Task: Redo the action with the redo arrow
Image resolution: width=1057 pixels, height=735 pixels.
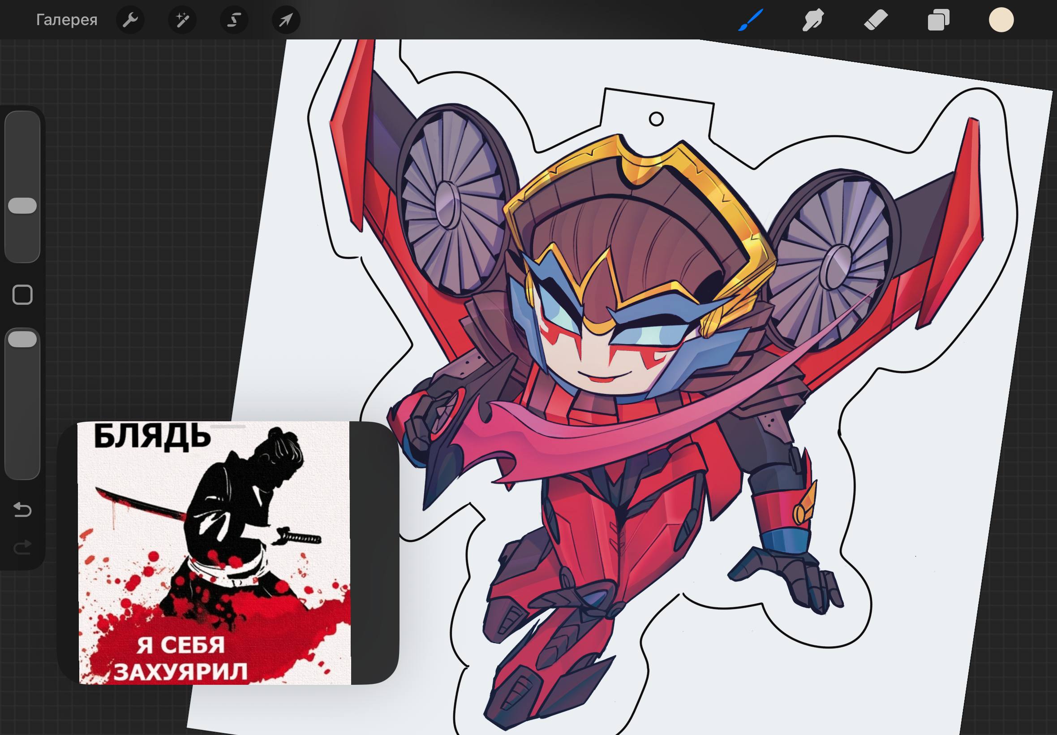Action: pos(22,547)
